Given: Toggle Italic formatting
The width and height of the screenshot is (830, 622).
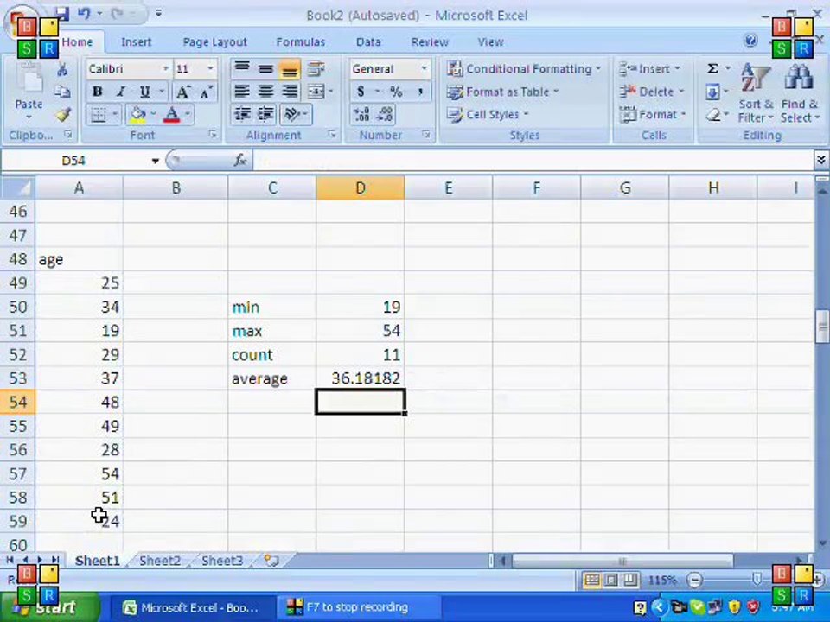Looking at the screenshot, I should (x=121, y=92).
